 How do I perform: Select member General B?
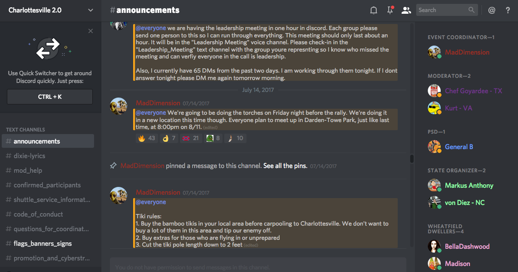pos(459,147)
